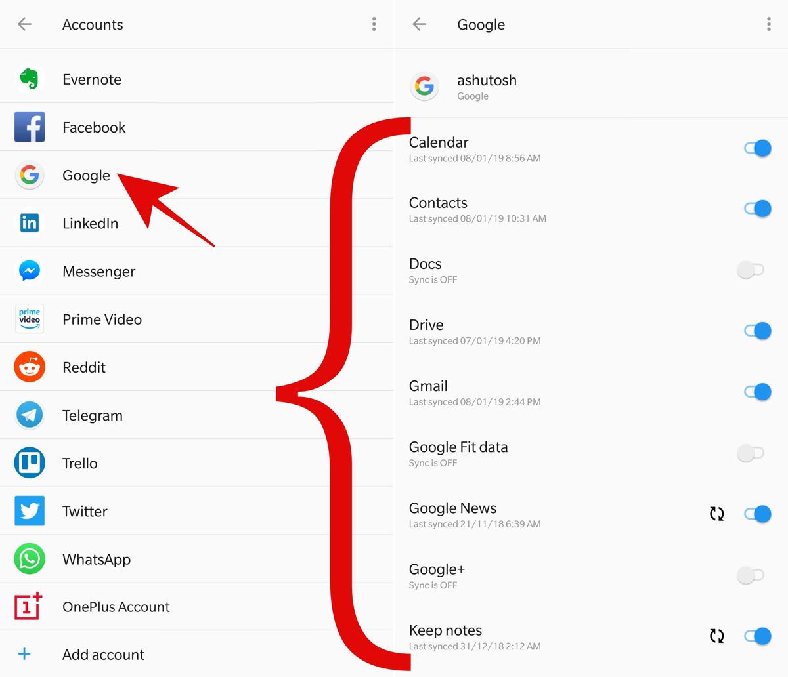Enable Docs sync toggle

coord(751,270)
